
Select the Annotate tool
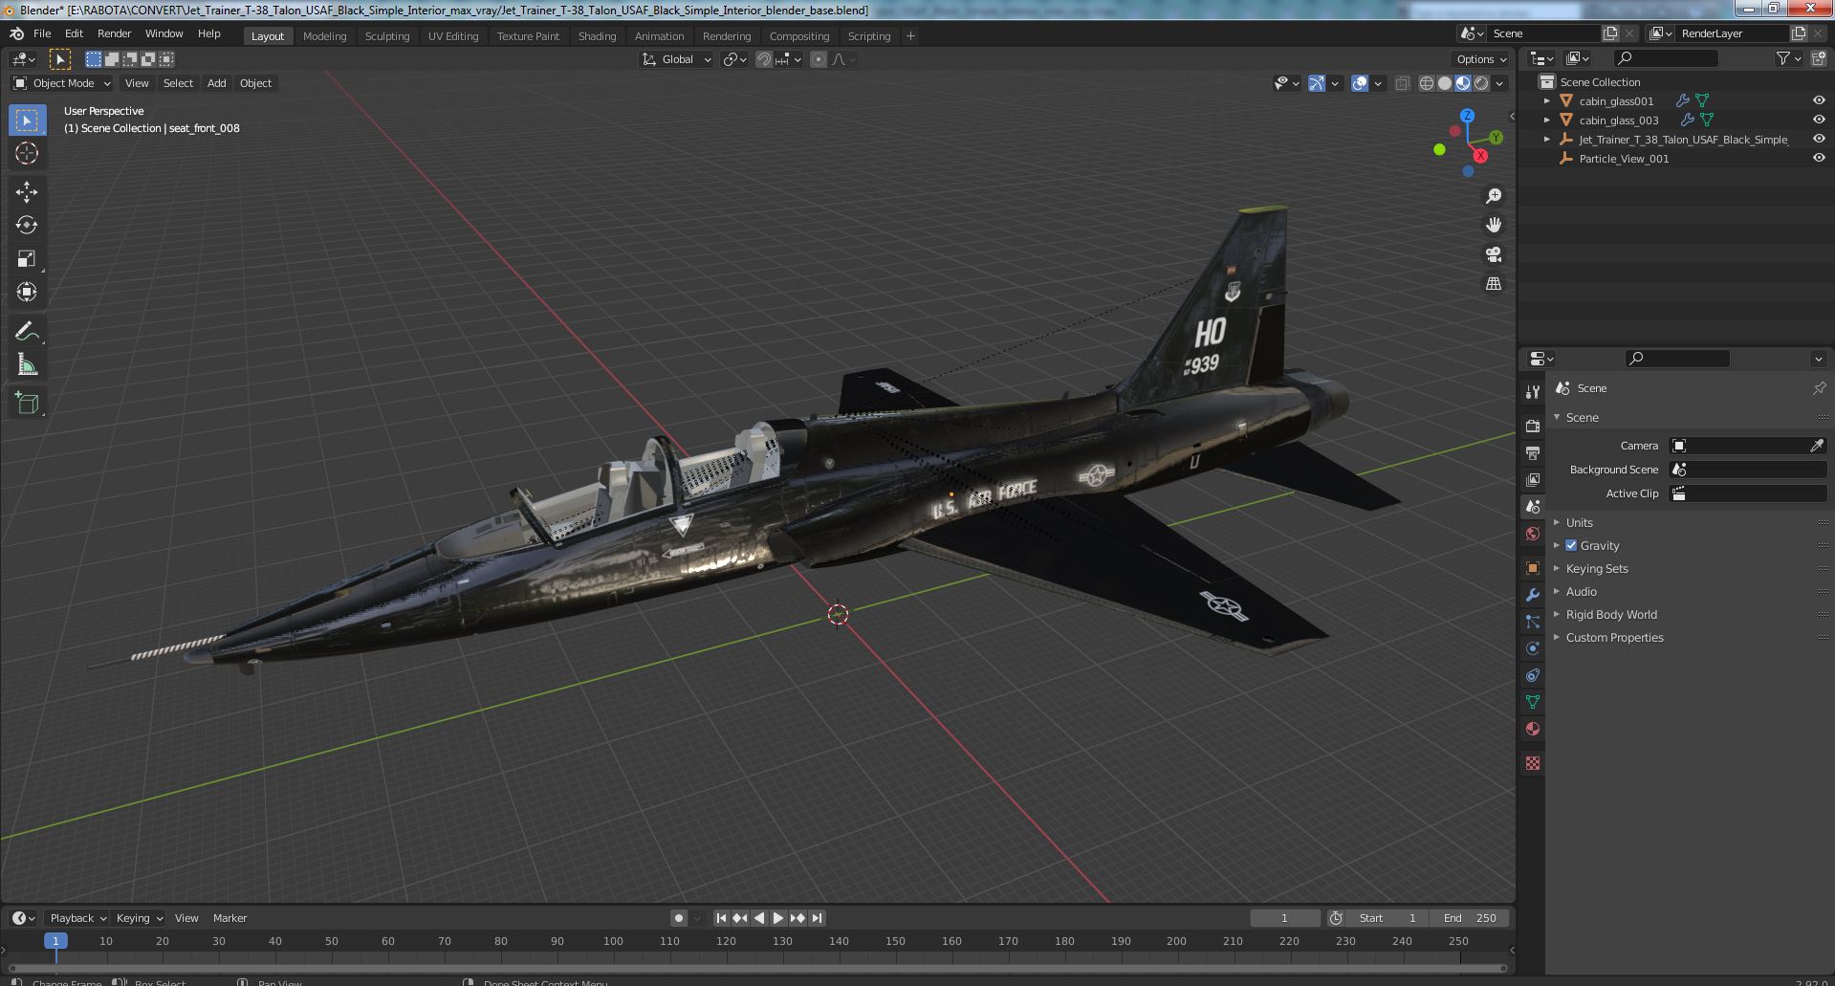pyautogui.click(x=27, y=331)
